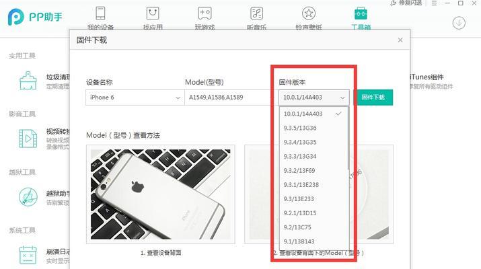Select firmware 9.3.4/13G35
This screenshot has width=481, height=269.
(313, 142)
